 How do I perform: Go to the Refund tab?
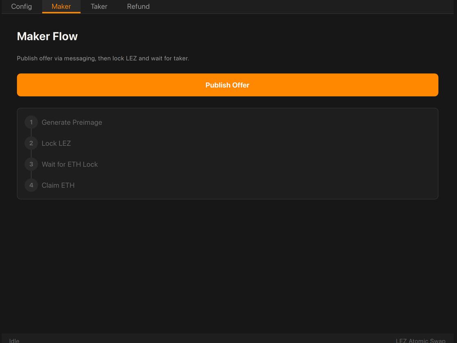coord(138,7)
